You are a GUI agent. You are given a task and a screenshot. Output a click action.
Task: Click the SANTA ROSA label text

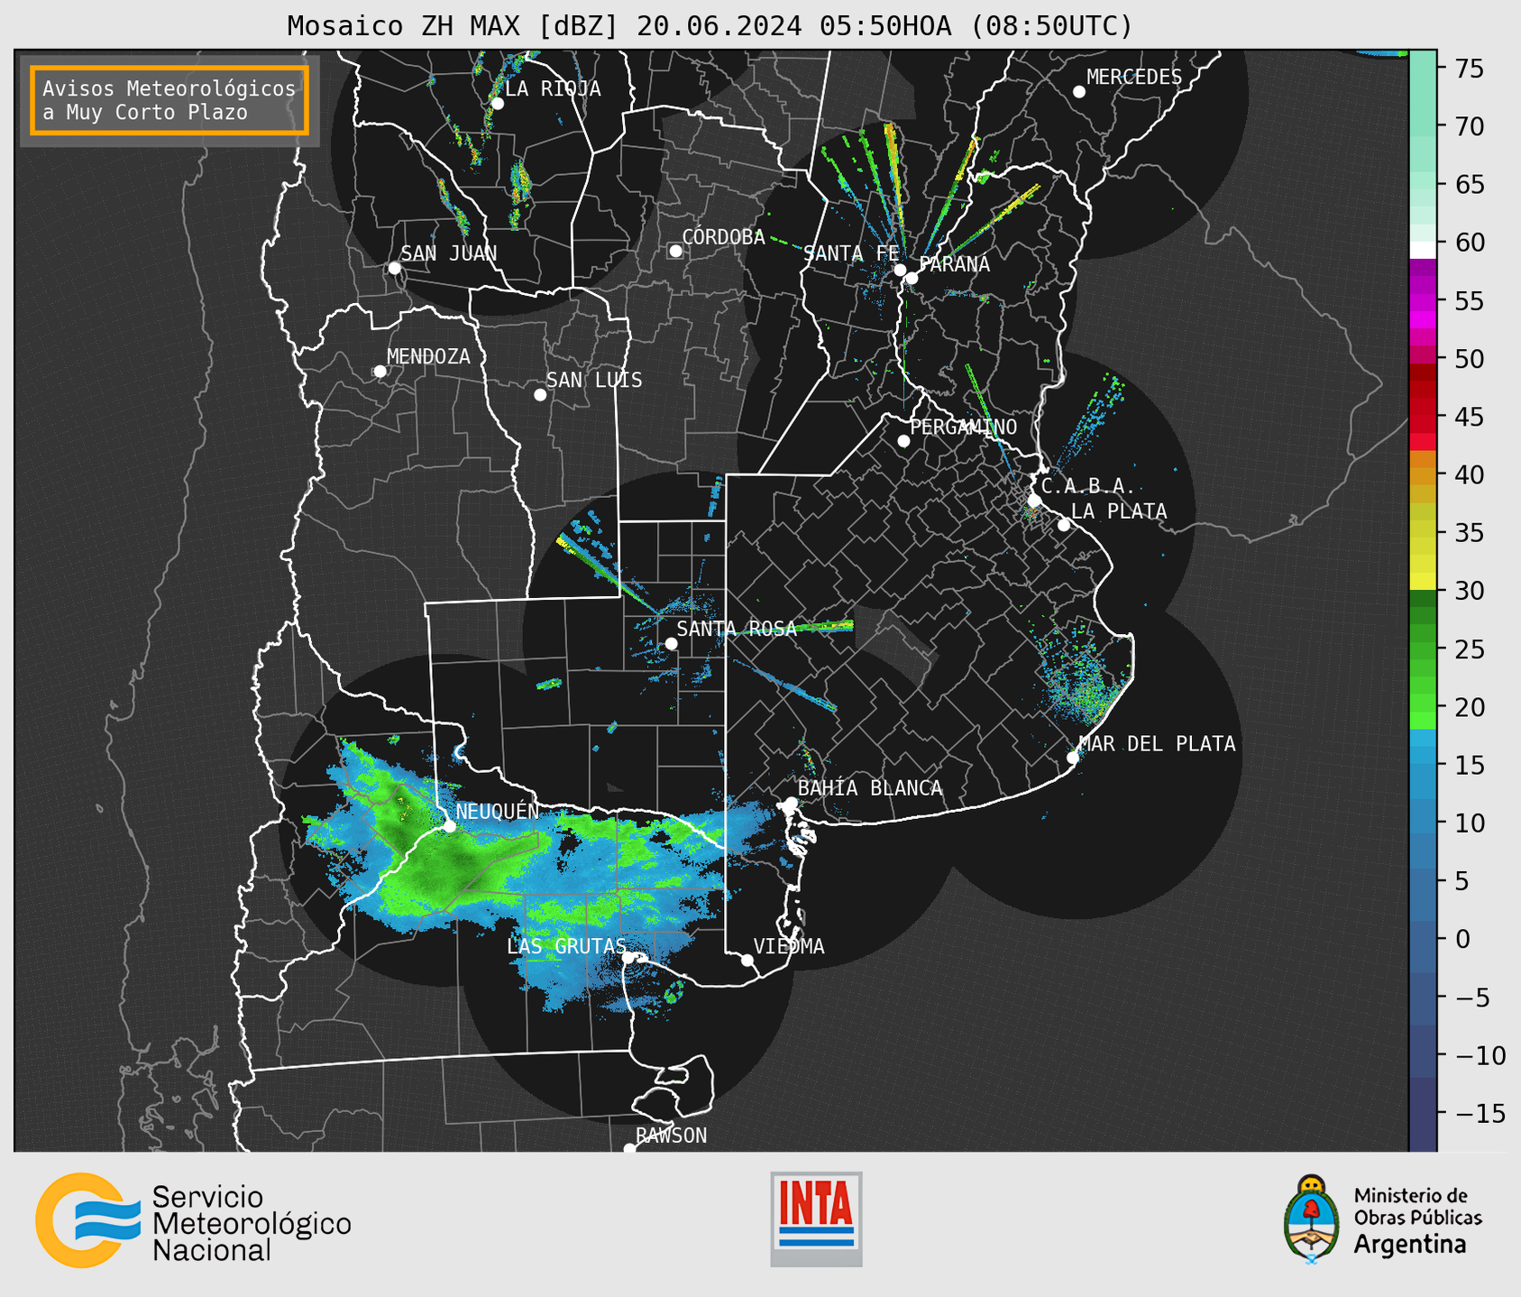737,629
